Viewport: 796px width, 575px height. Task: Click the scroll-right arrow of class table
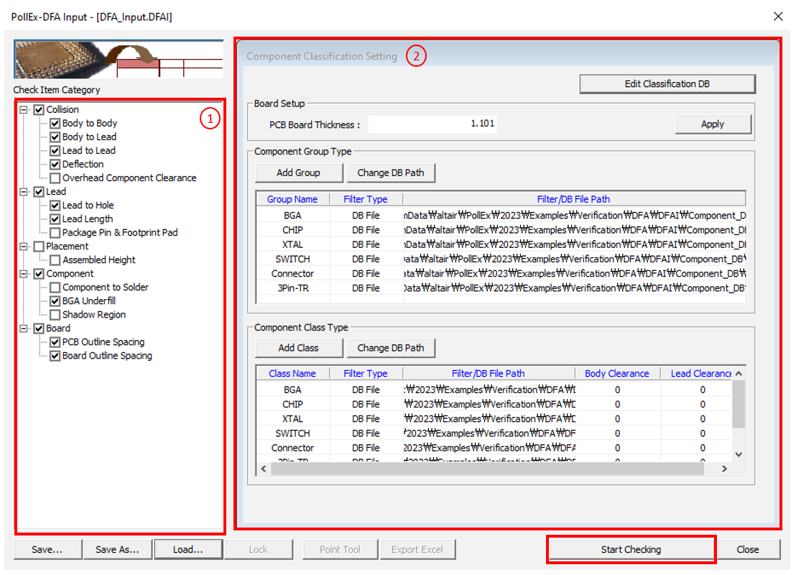724,469
